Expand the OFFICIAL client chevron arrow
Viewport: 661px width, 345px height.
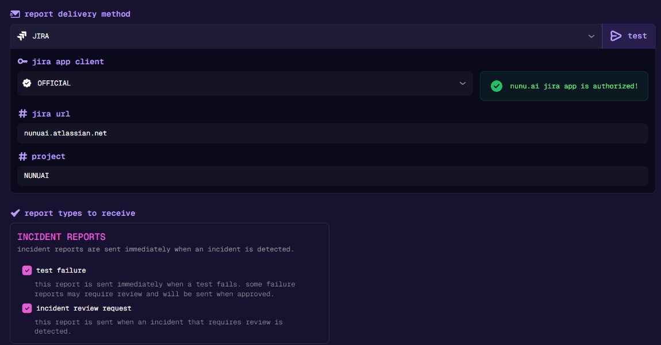click(463, 83)
